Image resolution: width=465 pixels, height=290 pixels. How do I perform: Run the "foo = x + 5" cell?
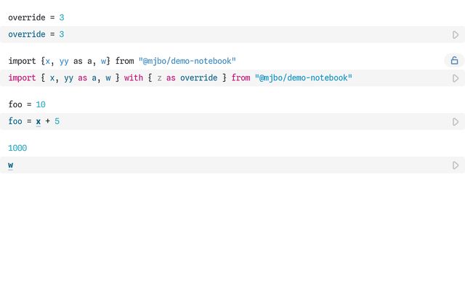tap(456, 122)
